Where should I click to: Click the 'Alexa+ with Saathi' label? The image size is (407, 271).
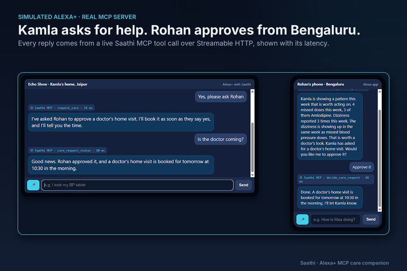236,84
